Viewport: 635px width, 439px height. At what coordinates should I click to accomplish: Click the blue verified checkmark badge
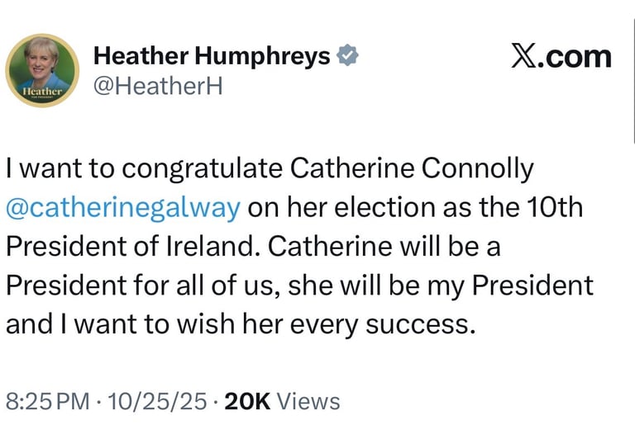[x=349, y=56]
